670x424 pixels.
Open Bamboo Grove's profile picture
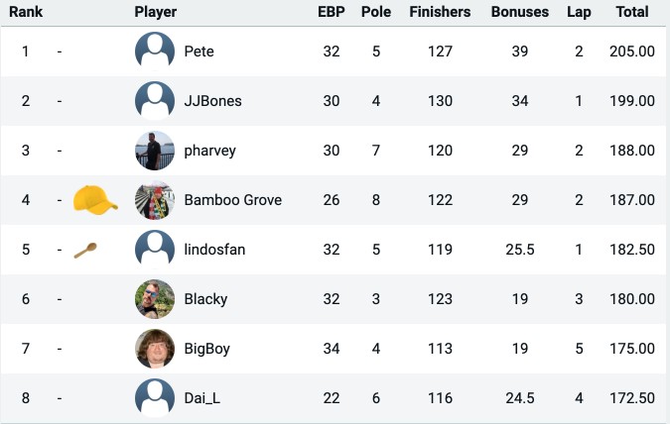coord(155,200)
